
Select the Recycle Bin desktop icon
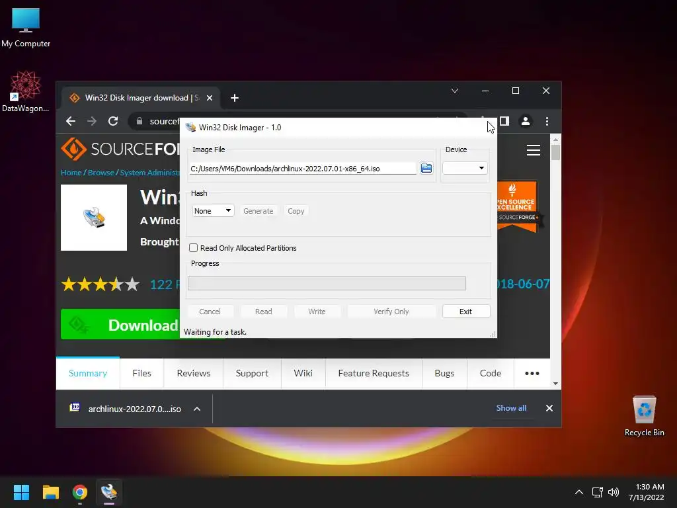click(644, 417)
